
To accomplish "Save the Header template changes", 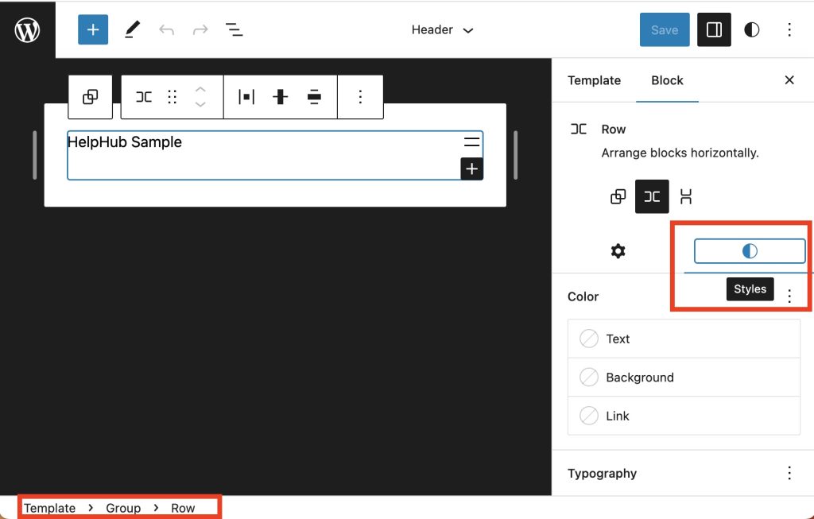I will click(x=664, y=29).
